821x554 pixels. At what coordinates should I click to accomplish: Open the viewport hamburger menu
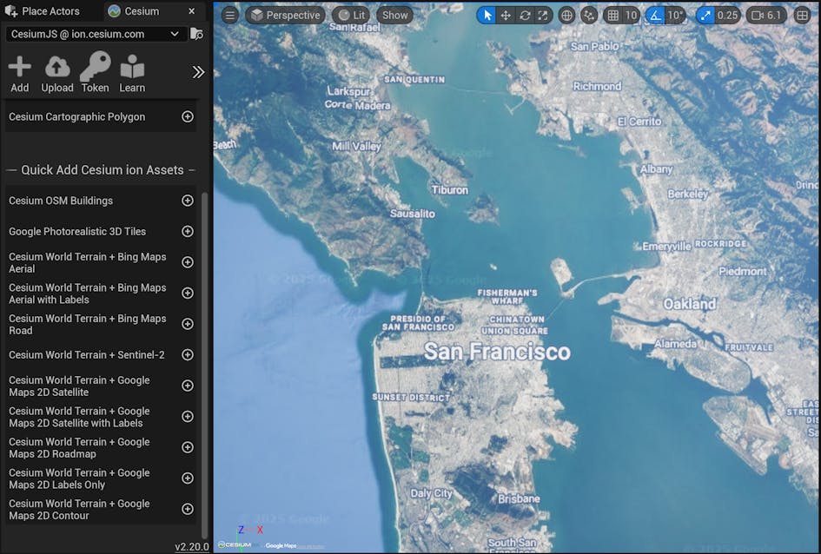[229, 15]
